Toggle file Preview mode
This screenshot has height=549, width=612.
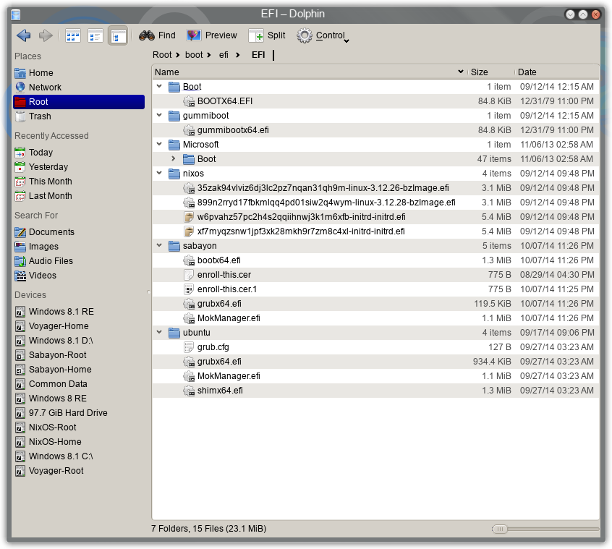click(x=211, y=35)
